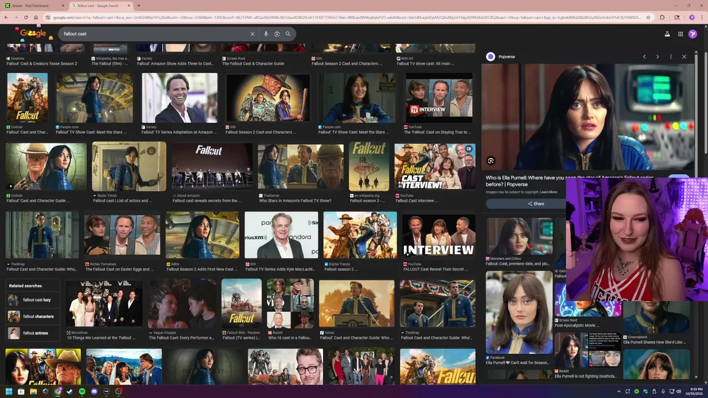The height and width of the screenshot is (398, 708).
Task: Switch to Stream - Kick Dashboard tab
Action: pos(34,6)
